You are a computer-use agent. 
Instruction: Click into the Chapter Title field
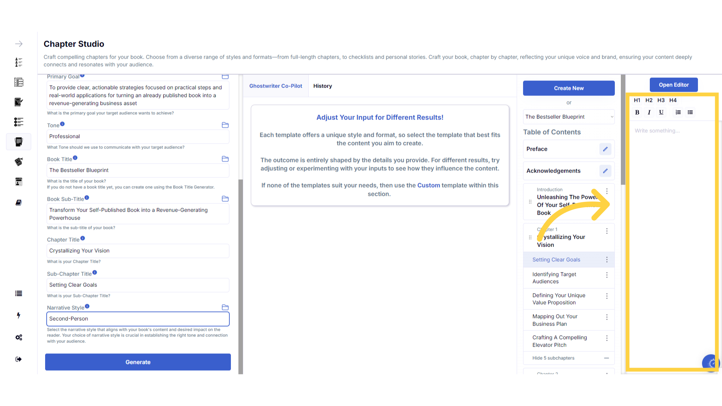pos(138,251)
